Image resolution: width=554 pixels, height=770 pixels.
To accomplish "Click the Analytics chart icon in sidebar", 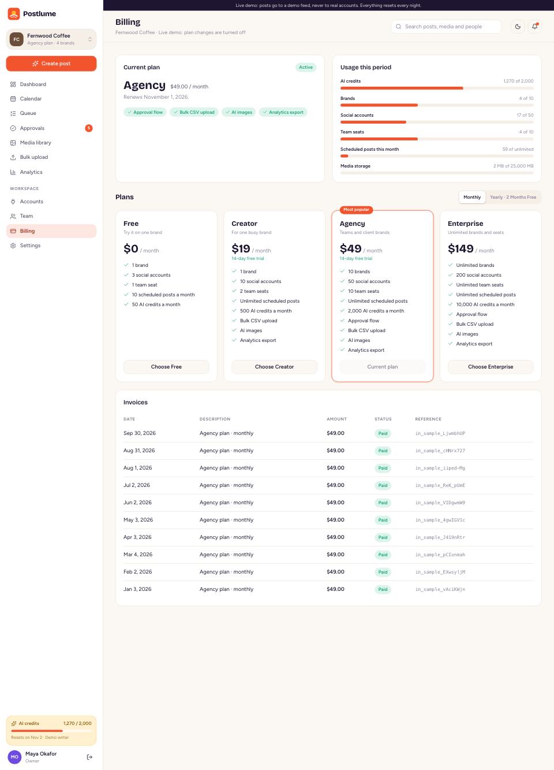I will pos(13,172).
